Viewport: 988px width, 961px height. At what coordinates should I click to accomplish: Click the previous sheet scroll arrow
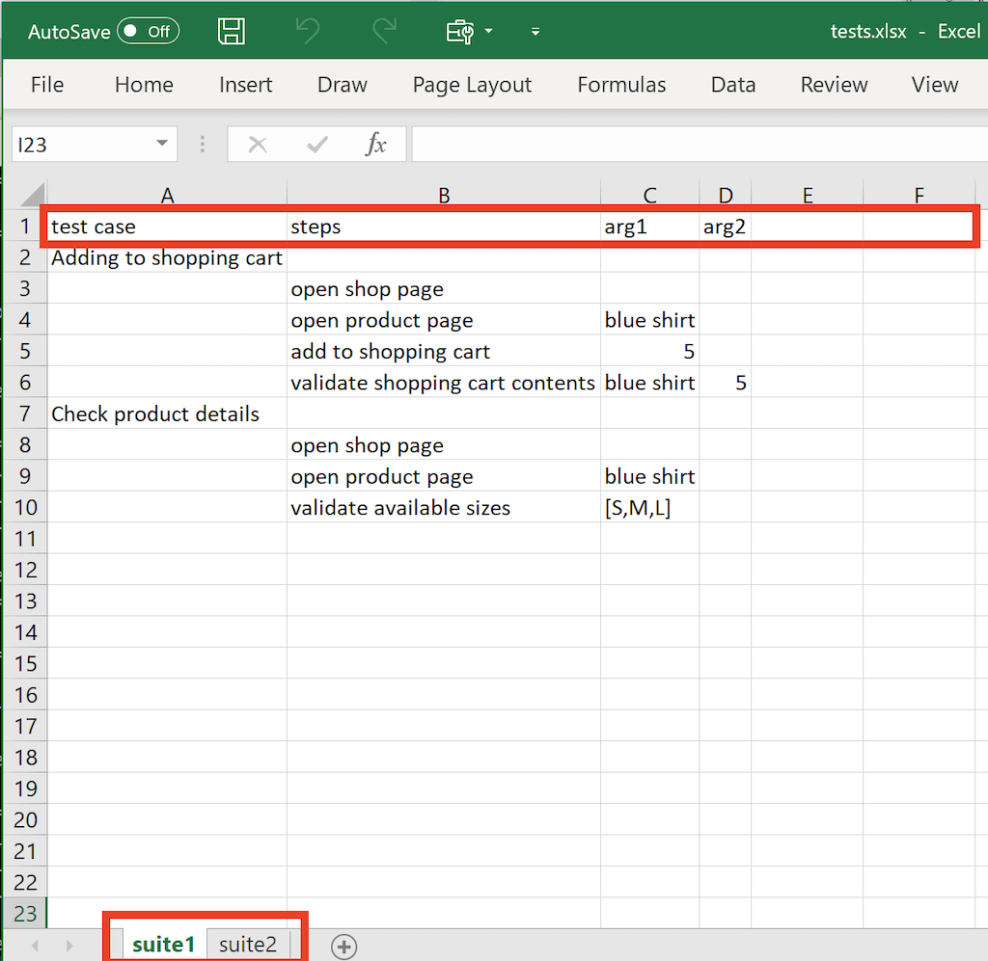tap(36, 946)
